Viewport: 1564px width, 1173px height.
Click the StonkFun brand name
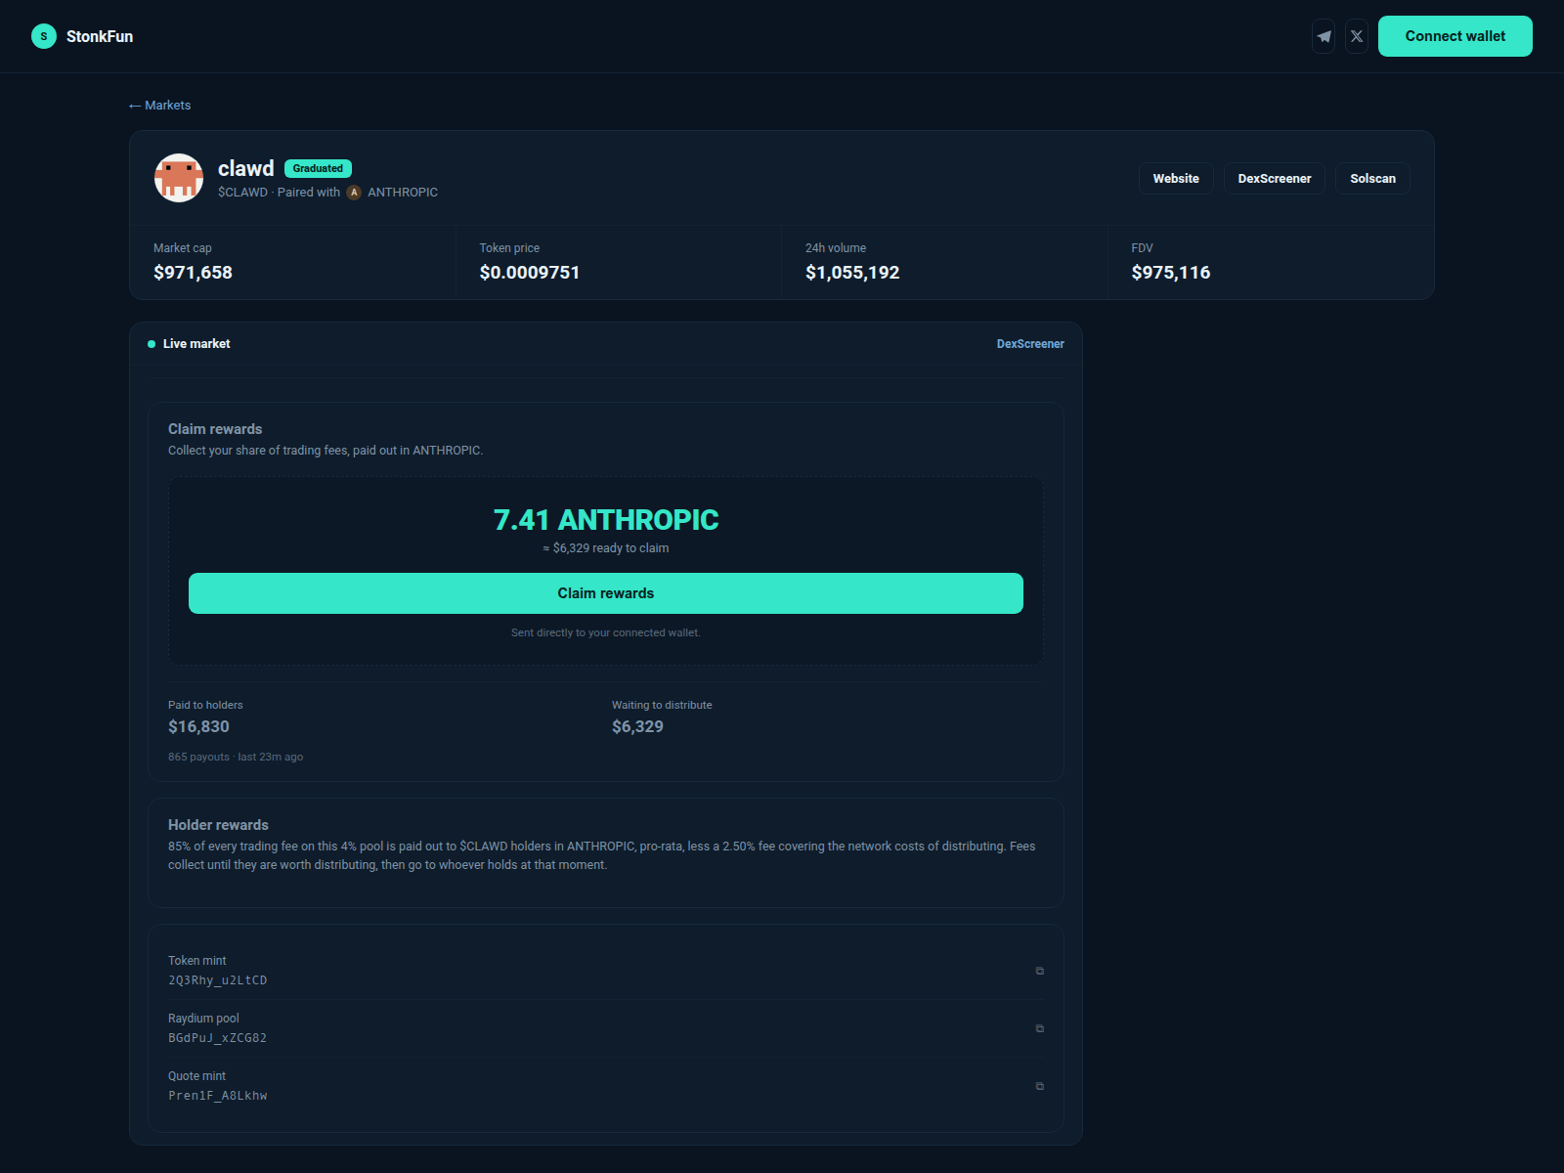point(100,36)
